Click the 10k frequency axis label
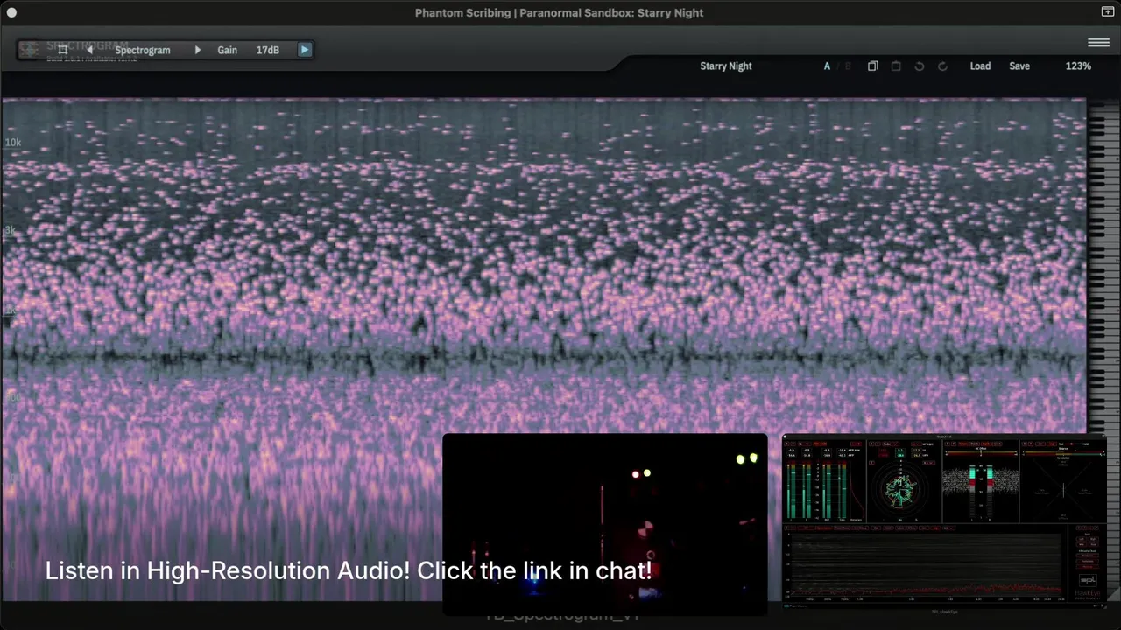Screen dimensions: 1121x630 (x=13, y=143)
